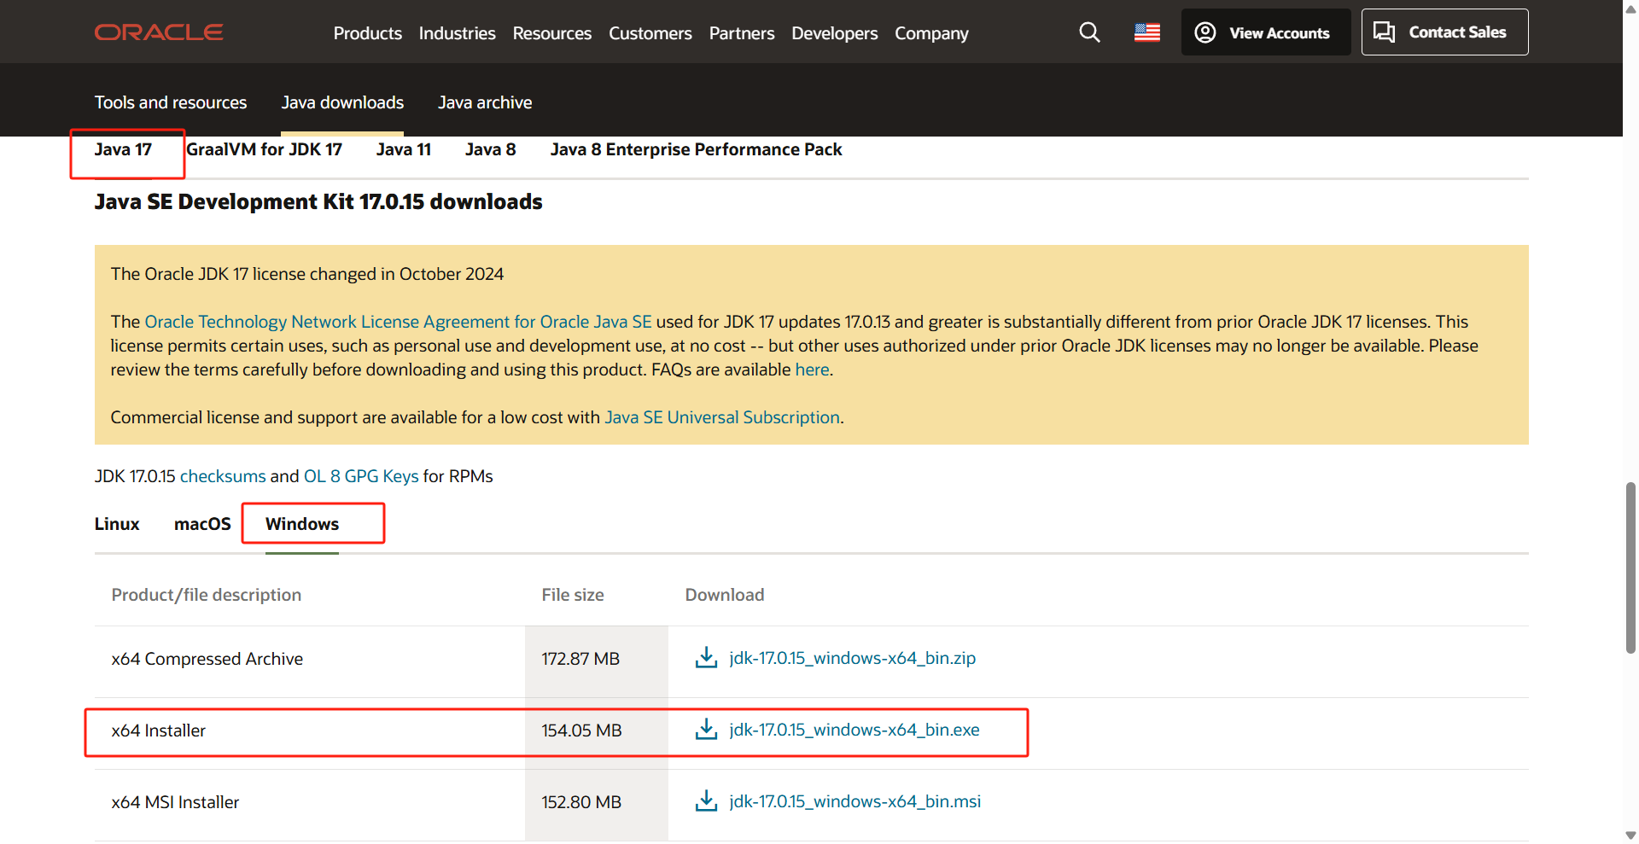Switch to the Java 17 tab
The width and height of the screenshot is (1639, 844).
click(123, 149)
